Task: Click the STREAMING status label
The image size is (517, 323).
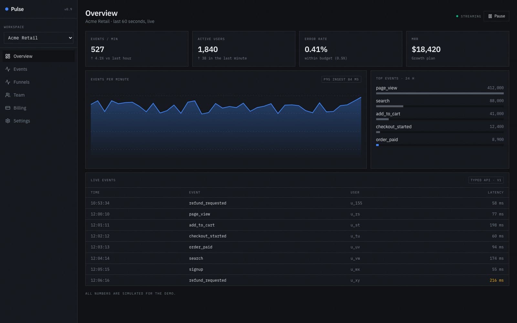Action: pyautogui.click(x=471, y=16)
